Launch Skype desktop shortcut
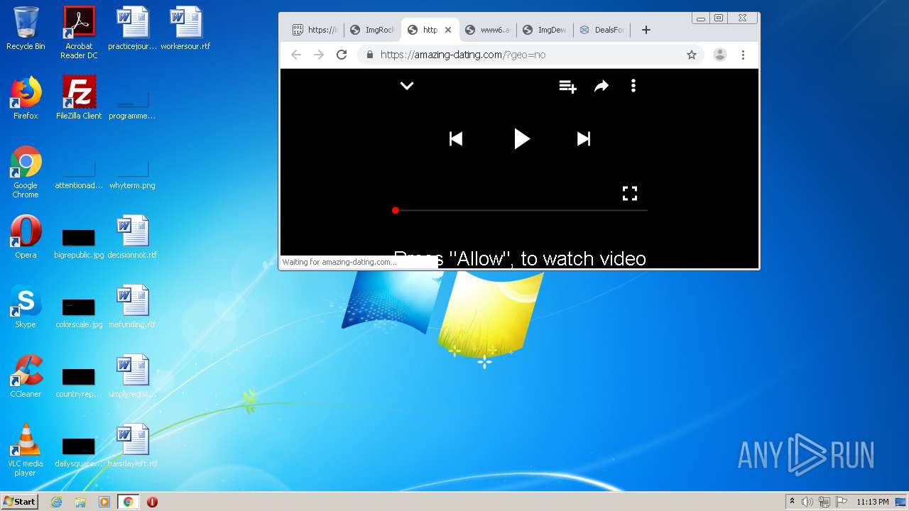 pyautogui.click(x=26, y=307)
